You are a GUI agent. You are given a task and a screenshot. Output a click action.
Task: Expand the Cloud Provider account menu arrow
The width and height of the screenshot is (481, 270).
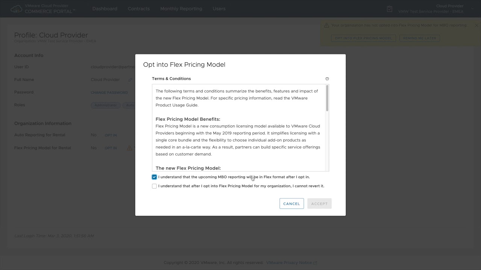tap(472, 9)
